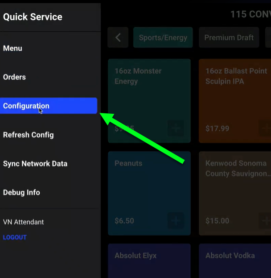Switch to the Sports/Energy category tab
The height and width of the screenshot is (278, 271).
click(163, 37)
